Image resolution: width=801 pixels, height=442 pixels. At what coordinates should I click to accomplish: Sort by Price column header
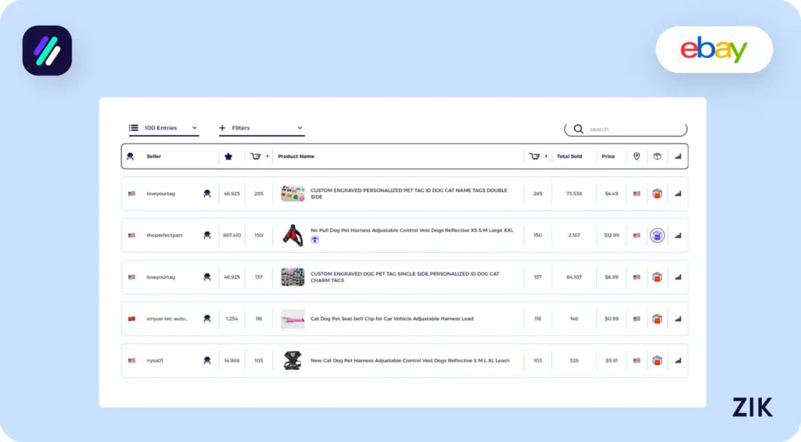click(x=608, y=156)
